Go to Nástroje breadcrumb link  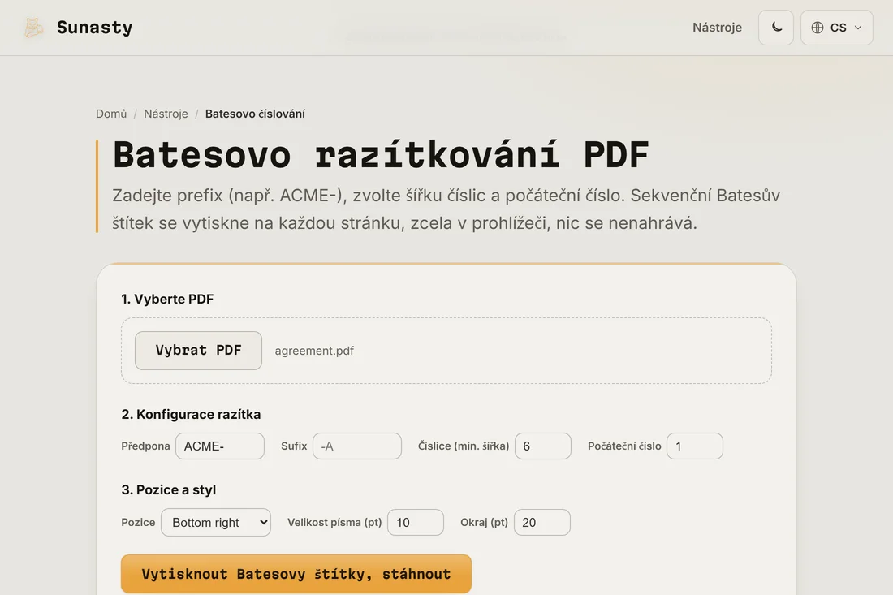166,114
